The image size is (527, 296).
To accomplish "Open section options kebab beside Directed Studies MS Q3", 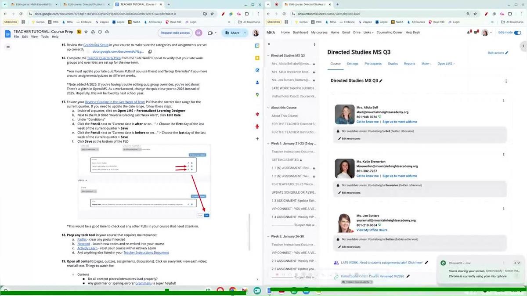I will click(506, 81).
